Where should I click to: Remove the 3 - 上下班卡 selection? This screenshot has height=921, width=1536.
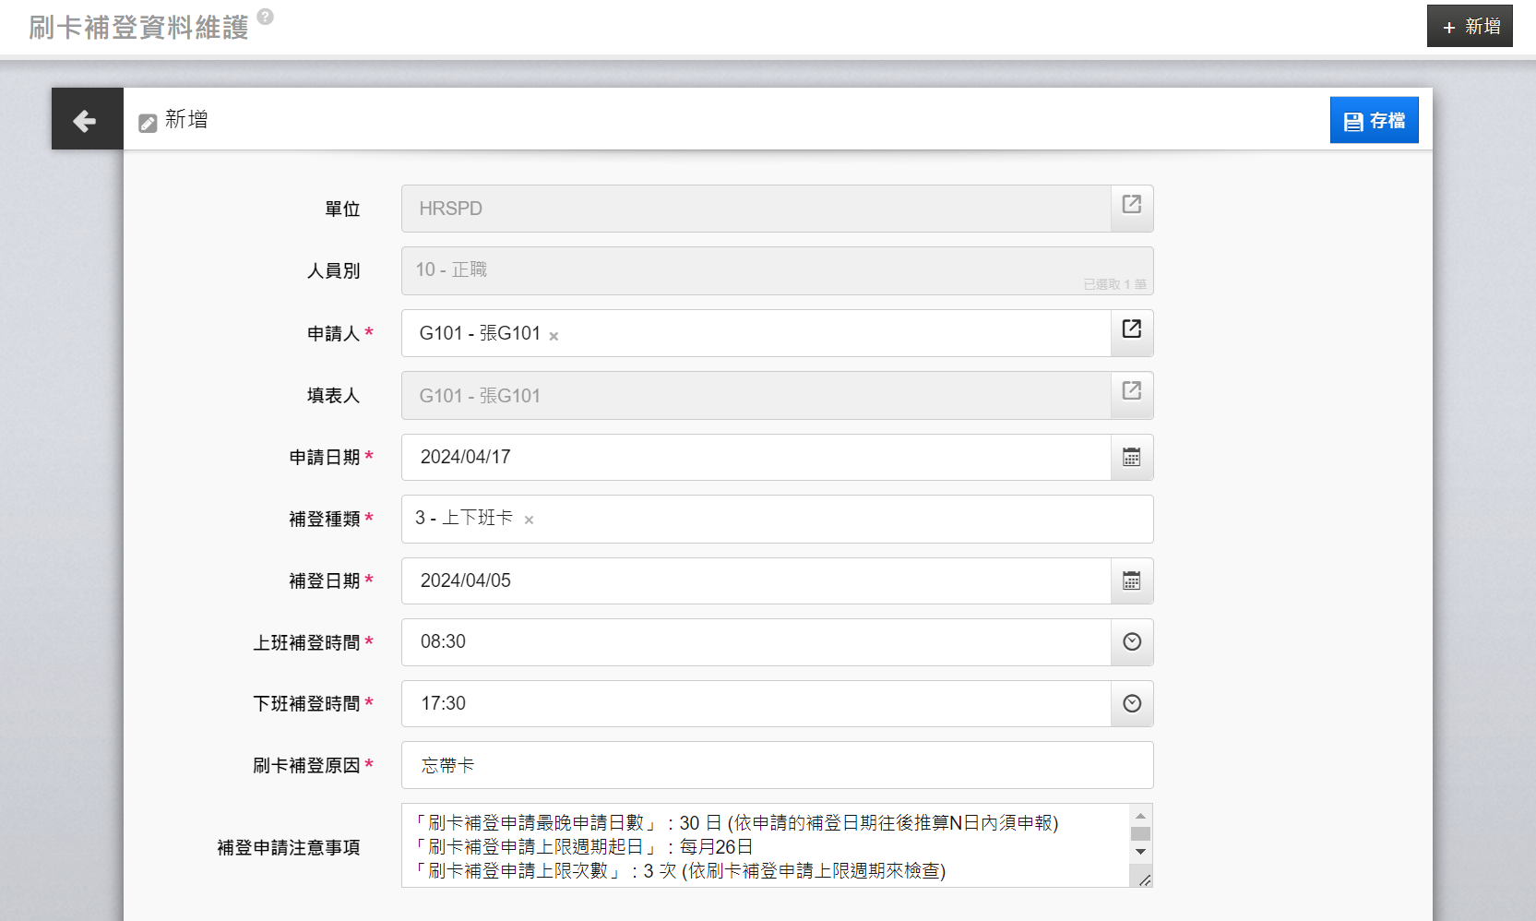click(x=529, y=520)
